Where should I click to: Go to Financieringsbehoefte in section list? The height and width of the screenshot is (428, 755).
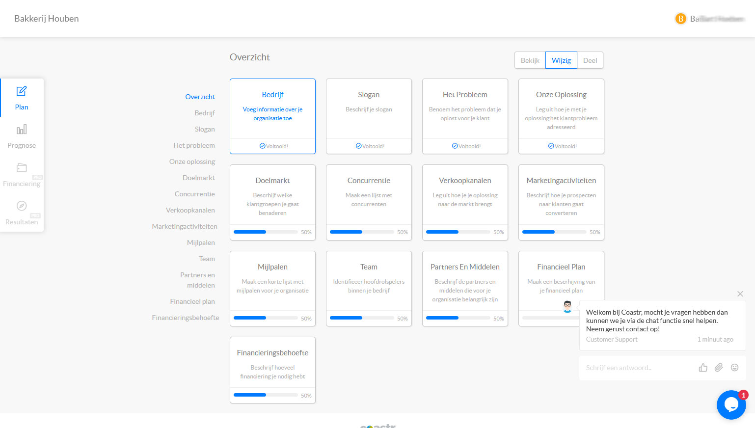[x=186, y=318]
